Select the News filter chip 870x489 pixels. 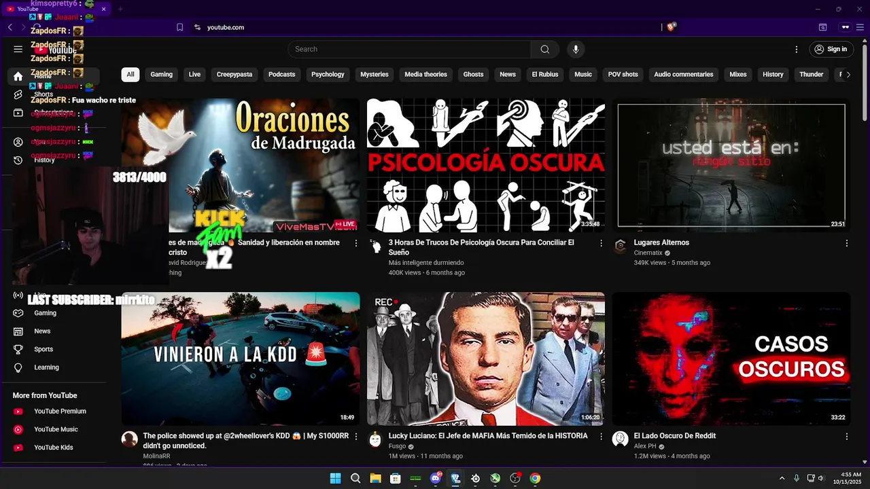coord(508,75)
